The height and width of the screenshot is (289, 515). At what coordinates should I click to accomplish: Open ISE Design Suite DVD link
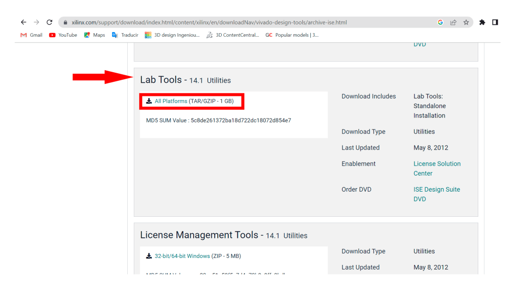[x=437, y=194]
